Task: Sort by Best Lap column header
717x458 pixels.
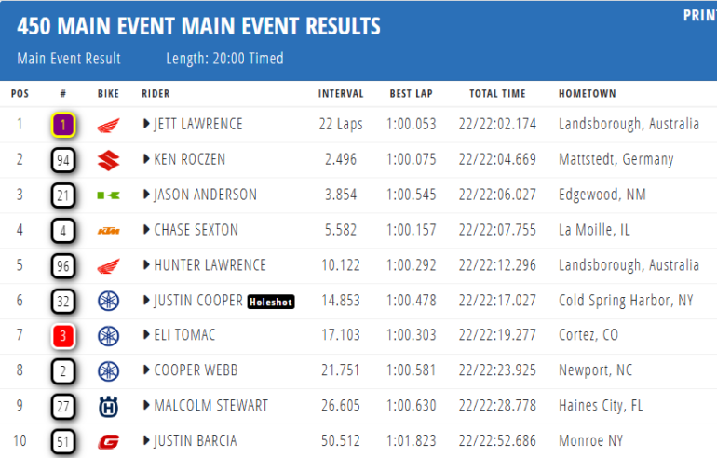Action: [x=413, y=94]
